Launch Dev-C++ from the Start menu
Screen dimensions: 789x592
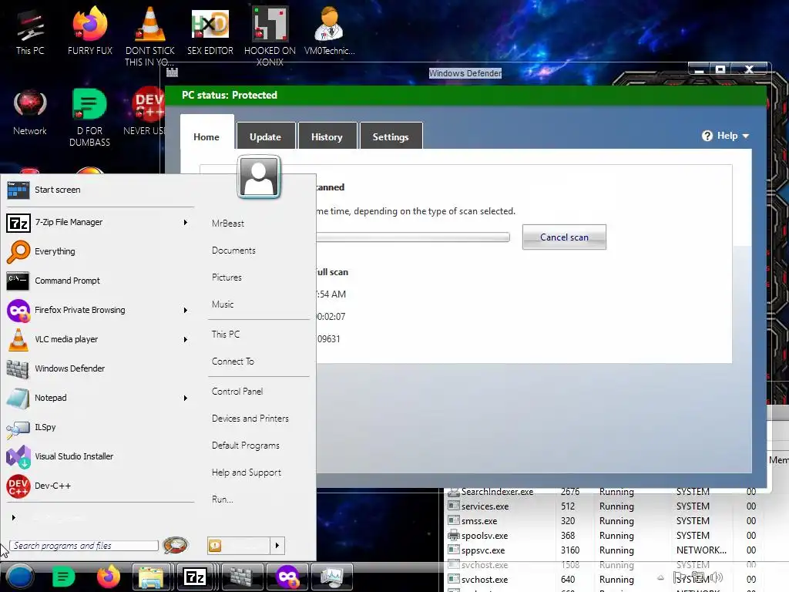tap(101, 486)
